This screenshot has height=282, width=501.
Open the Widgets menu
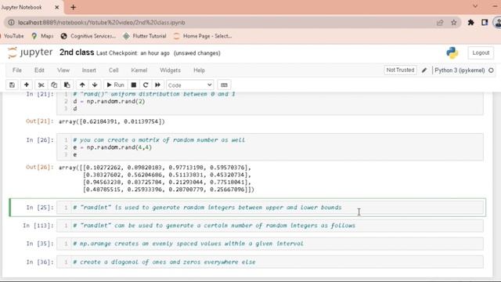click(x=171, y=70)
